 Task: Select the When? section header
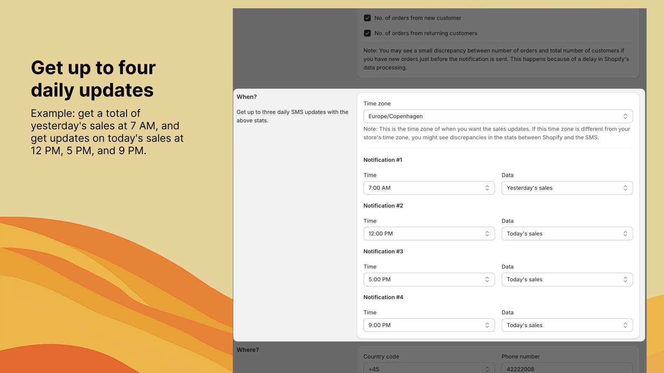[247, 97]
